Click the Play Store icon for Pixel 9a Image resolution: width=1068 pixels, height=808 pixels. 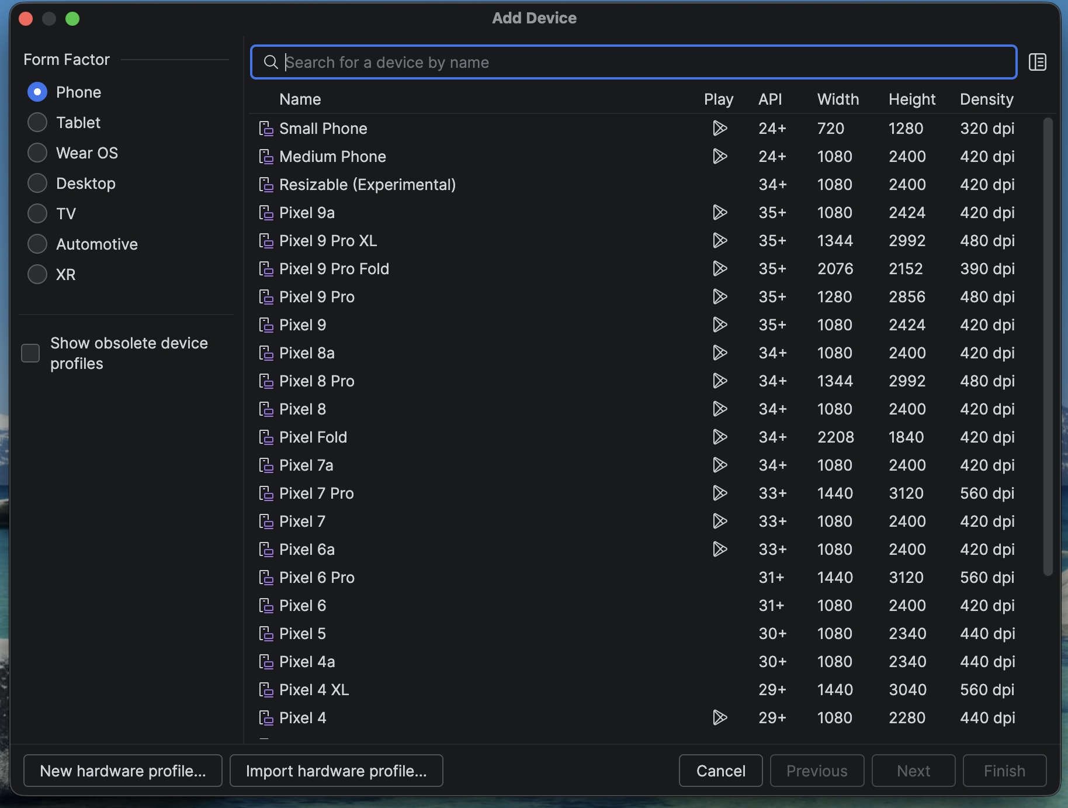719,213
